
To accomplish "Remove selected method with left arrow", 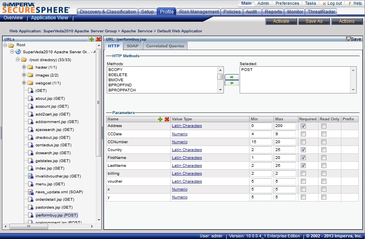I will coord(231,83).
